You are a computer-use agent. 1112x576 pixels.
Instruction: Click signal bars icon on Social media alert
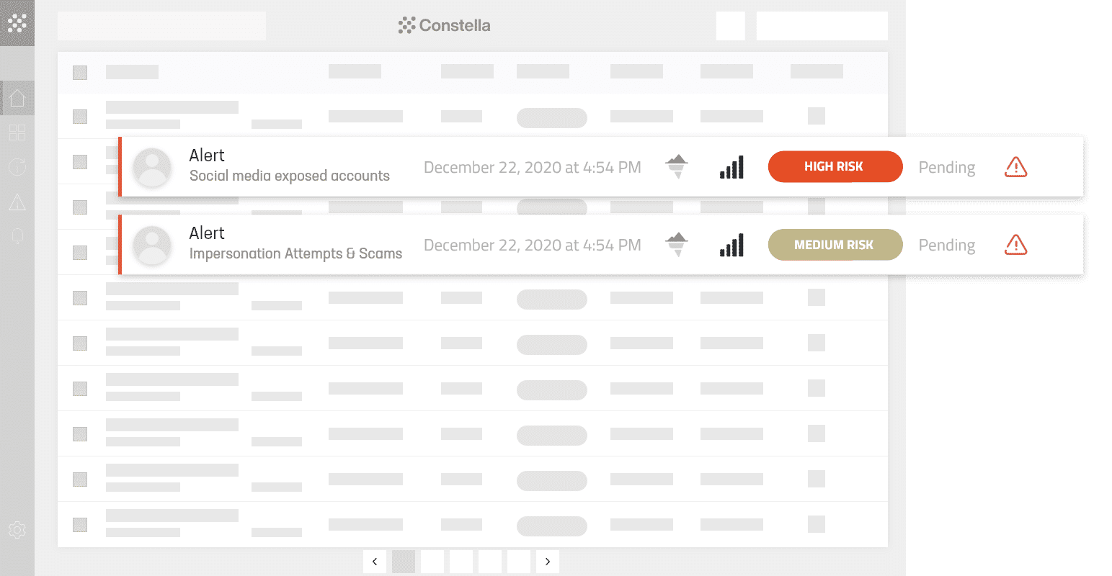tap(731, 167)
